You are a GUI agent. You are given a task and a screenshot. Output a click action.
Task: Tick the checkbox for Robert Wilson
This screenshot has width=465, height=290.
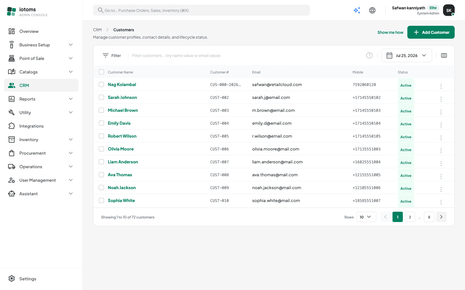click(x=101, y=136)
